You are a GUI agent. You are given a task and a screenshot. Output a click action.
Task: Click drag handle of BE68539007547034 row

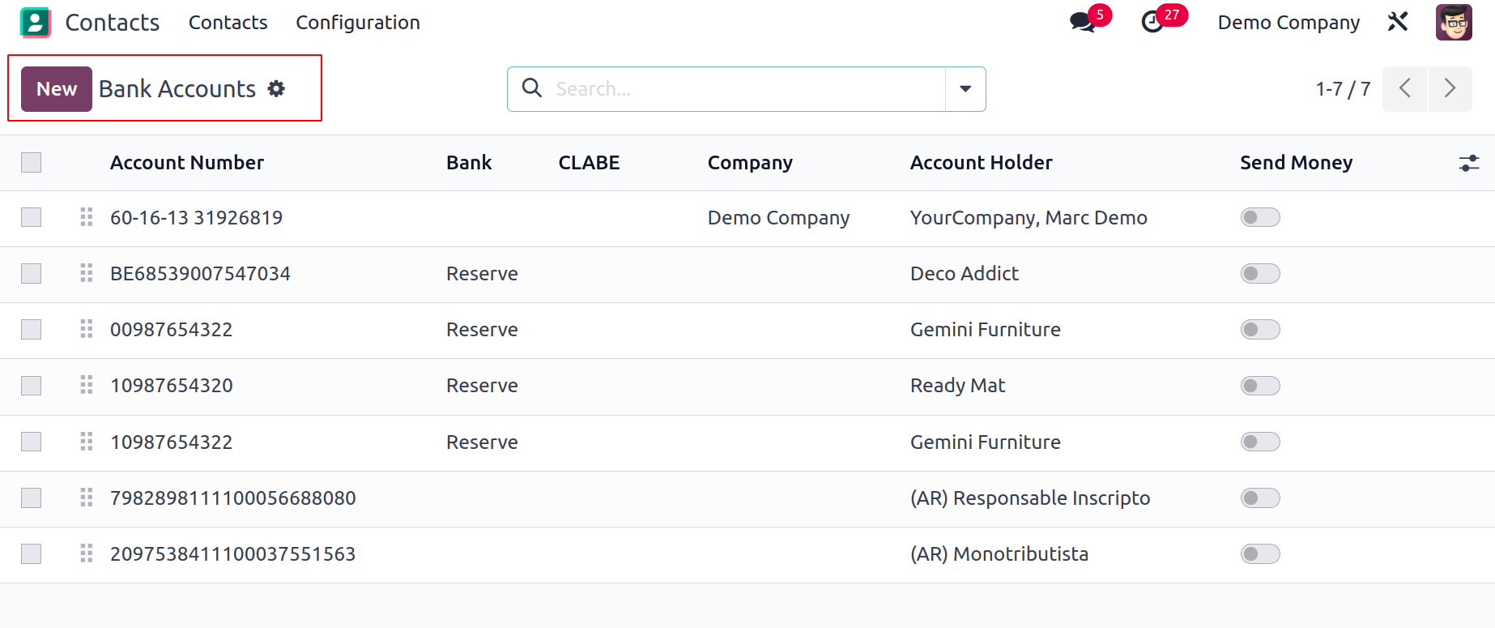point(87,273)
